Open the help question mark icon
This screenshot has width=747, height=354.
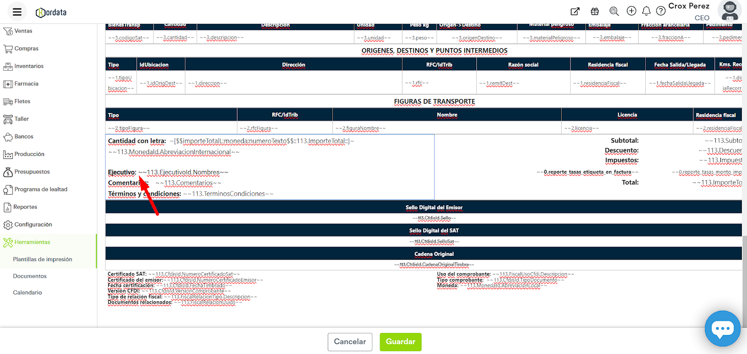pos(661,11)
